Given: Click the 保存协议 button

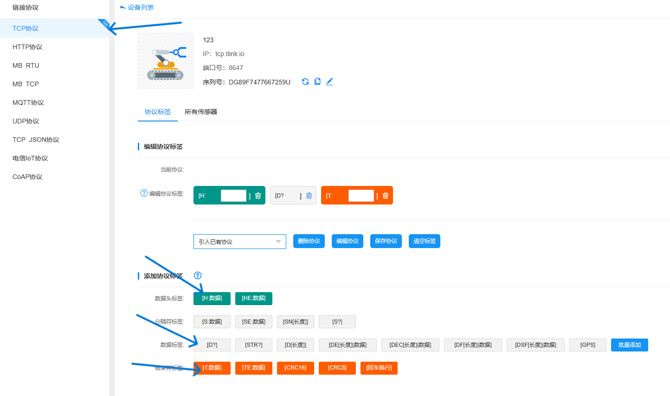Looking at the screenshot, I should (x=386, y=241).
